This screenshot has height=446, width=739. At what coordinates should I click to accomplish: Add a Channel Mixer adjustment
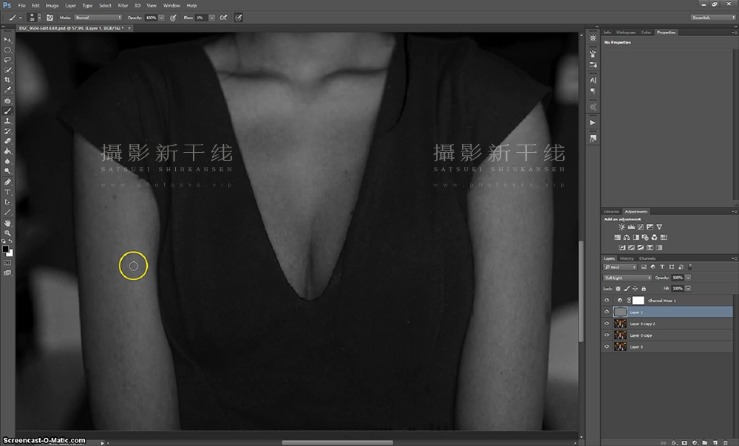[654, 237]
